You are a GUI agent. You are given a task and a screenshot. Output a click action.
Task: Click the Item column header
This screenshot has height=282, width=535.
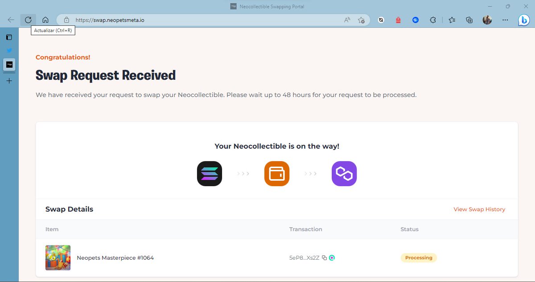[x=52, y=229]
